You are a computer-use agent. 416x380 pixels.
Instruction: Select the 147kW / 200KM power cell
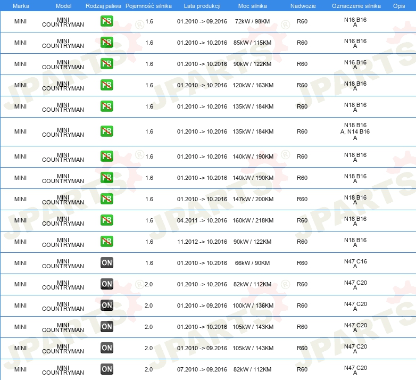(x=253, y=199)
